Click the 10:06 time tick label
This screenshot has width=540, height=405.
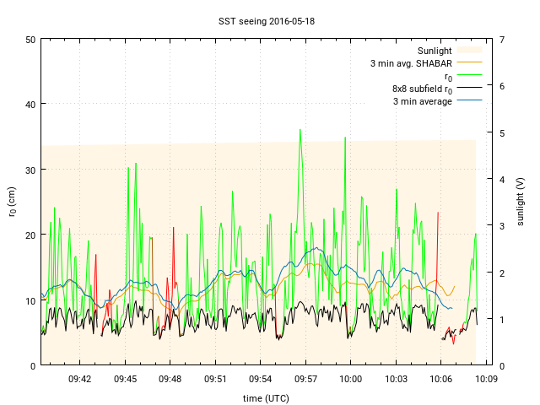pyautogui.click(x=440, y=380)
